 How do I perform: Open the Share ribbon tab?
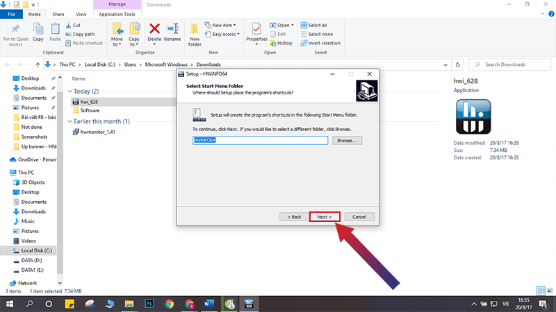[58, 14]
